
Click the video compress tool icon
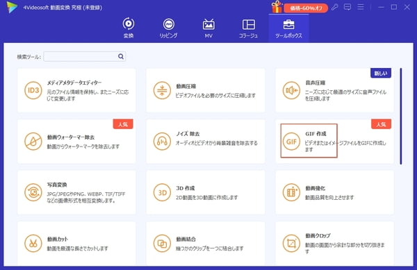point(162,90)
